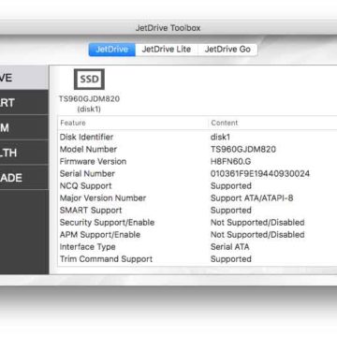This screenshot has width=337, height=337.
Task: Click the SSD drive icon
Action: (x=89, y=80)
